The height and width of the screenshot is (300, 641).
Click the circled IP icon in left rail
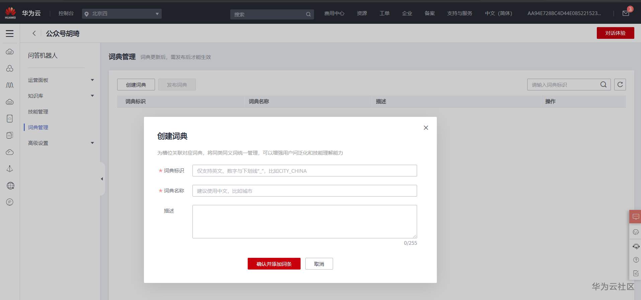[10, 202]
